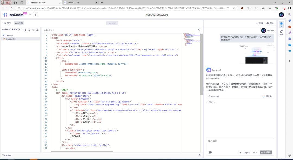
Task: Open the index.html file card in chat
Action: [240, 96]
